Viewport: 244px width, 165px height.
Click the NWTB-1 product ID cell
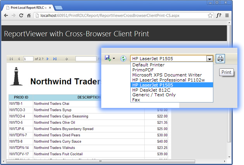pyautogui.click(x=21, y=104)
